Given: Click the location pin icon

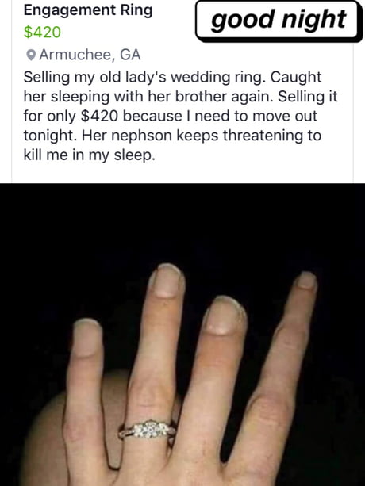Looking at the screenshot, I should coord(31,55).
